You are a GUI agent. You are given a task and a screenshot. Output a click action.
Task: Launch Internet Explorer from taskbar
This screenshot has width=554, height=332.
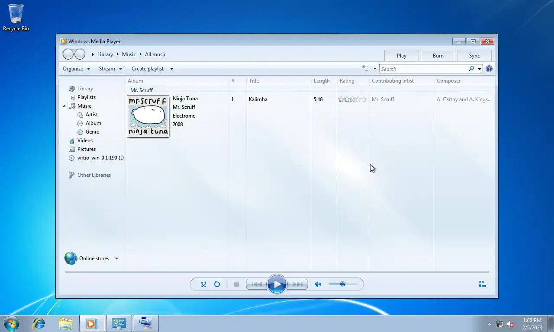[x=39, y=323]
